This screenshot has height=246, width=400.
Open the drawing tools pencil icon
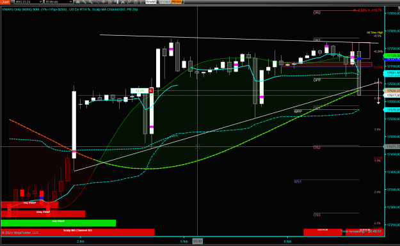[84, 2]
